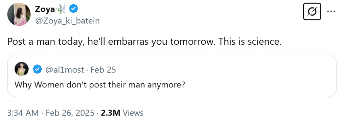The image size is (345, 124).
Task: Click the sentence "This is science."
Action: [250, 41]
